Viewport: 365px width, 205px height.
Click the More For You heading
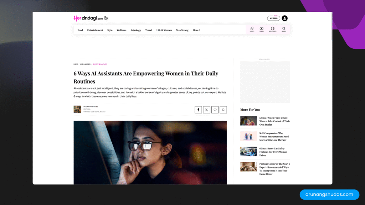(x=250, y=110)
